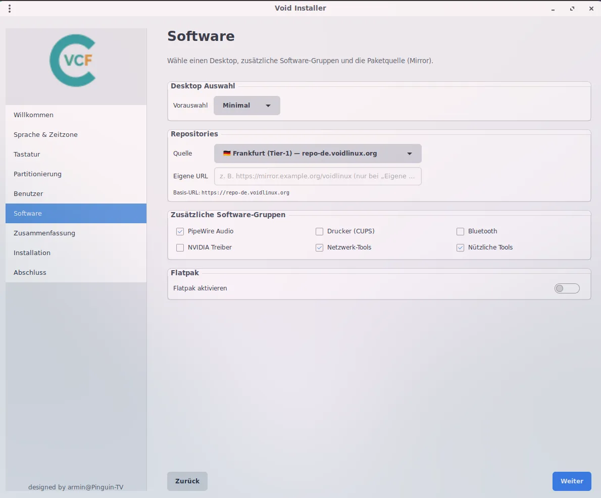The height and width of the screenshot is (498, 601).
Task: Uncheck PipeWire Audio
Action: (180, 231)
